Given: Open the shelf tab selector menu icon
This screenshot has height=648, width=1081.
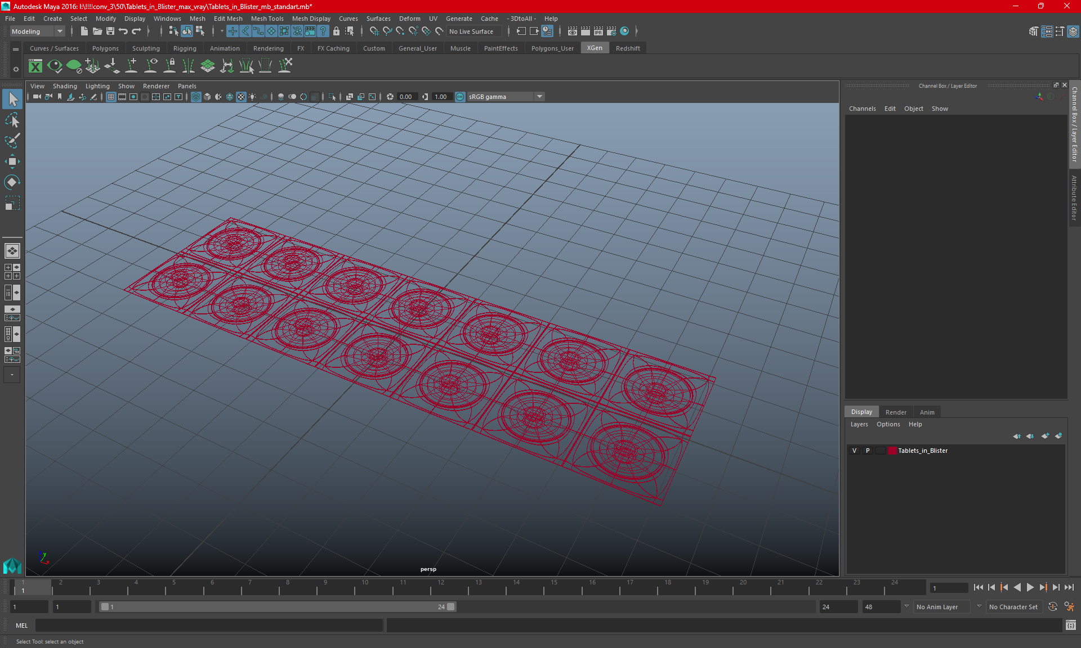Looking at the screenshot, I should pyautogui.click(x=16, y=49).
